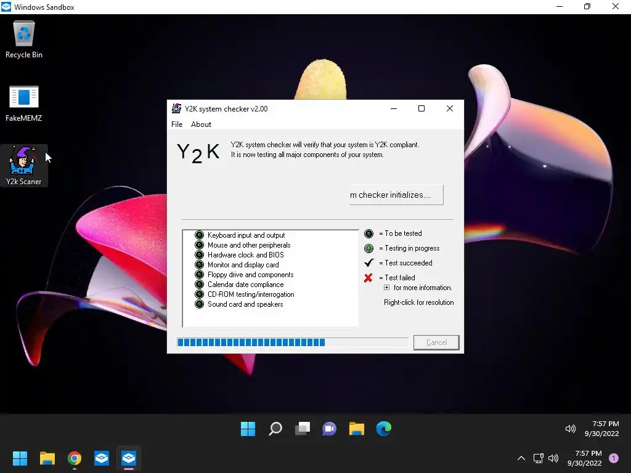Select Sound card and speakers status icon

tap(199, 304)
